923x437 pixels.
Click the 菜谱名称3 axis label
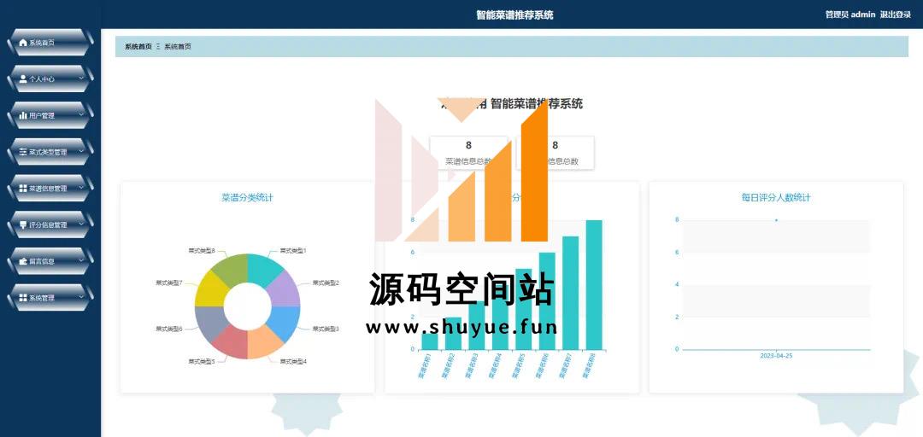pyautogui.click(x=471, y=366)
